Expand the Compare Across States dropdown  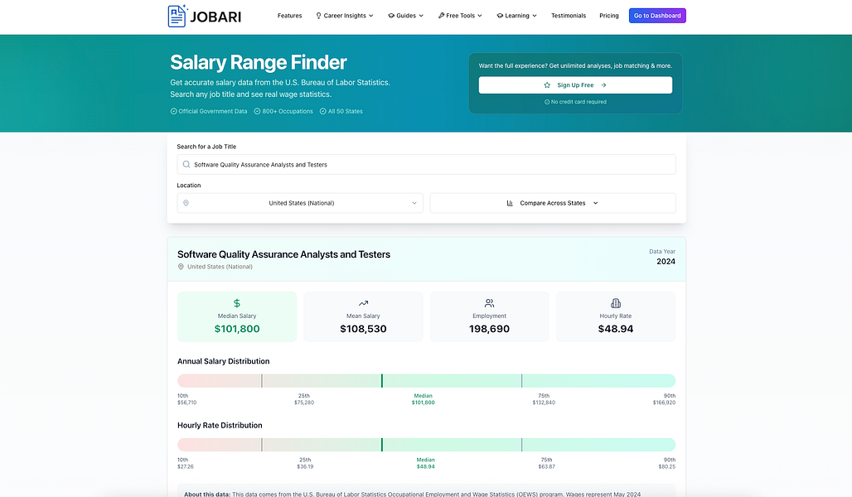pyautogui.click(x=553, y=203)
